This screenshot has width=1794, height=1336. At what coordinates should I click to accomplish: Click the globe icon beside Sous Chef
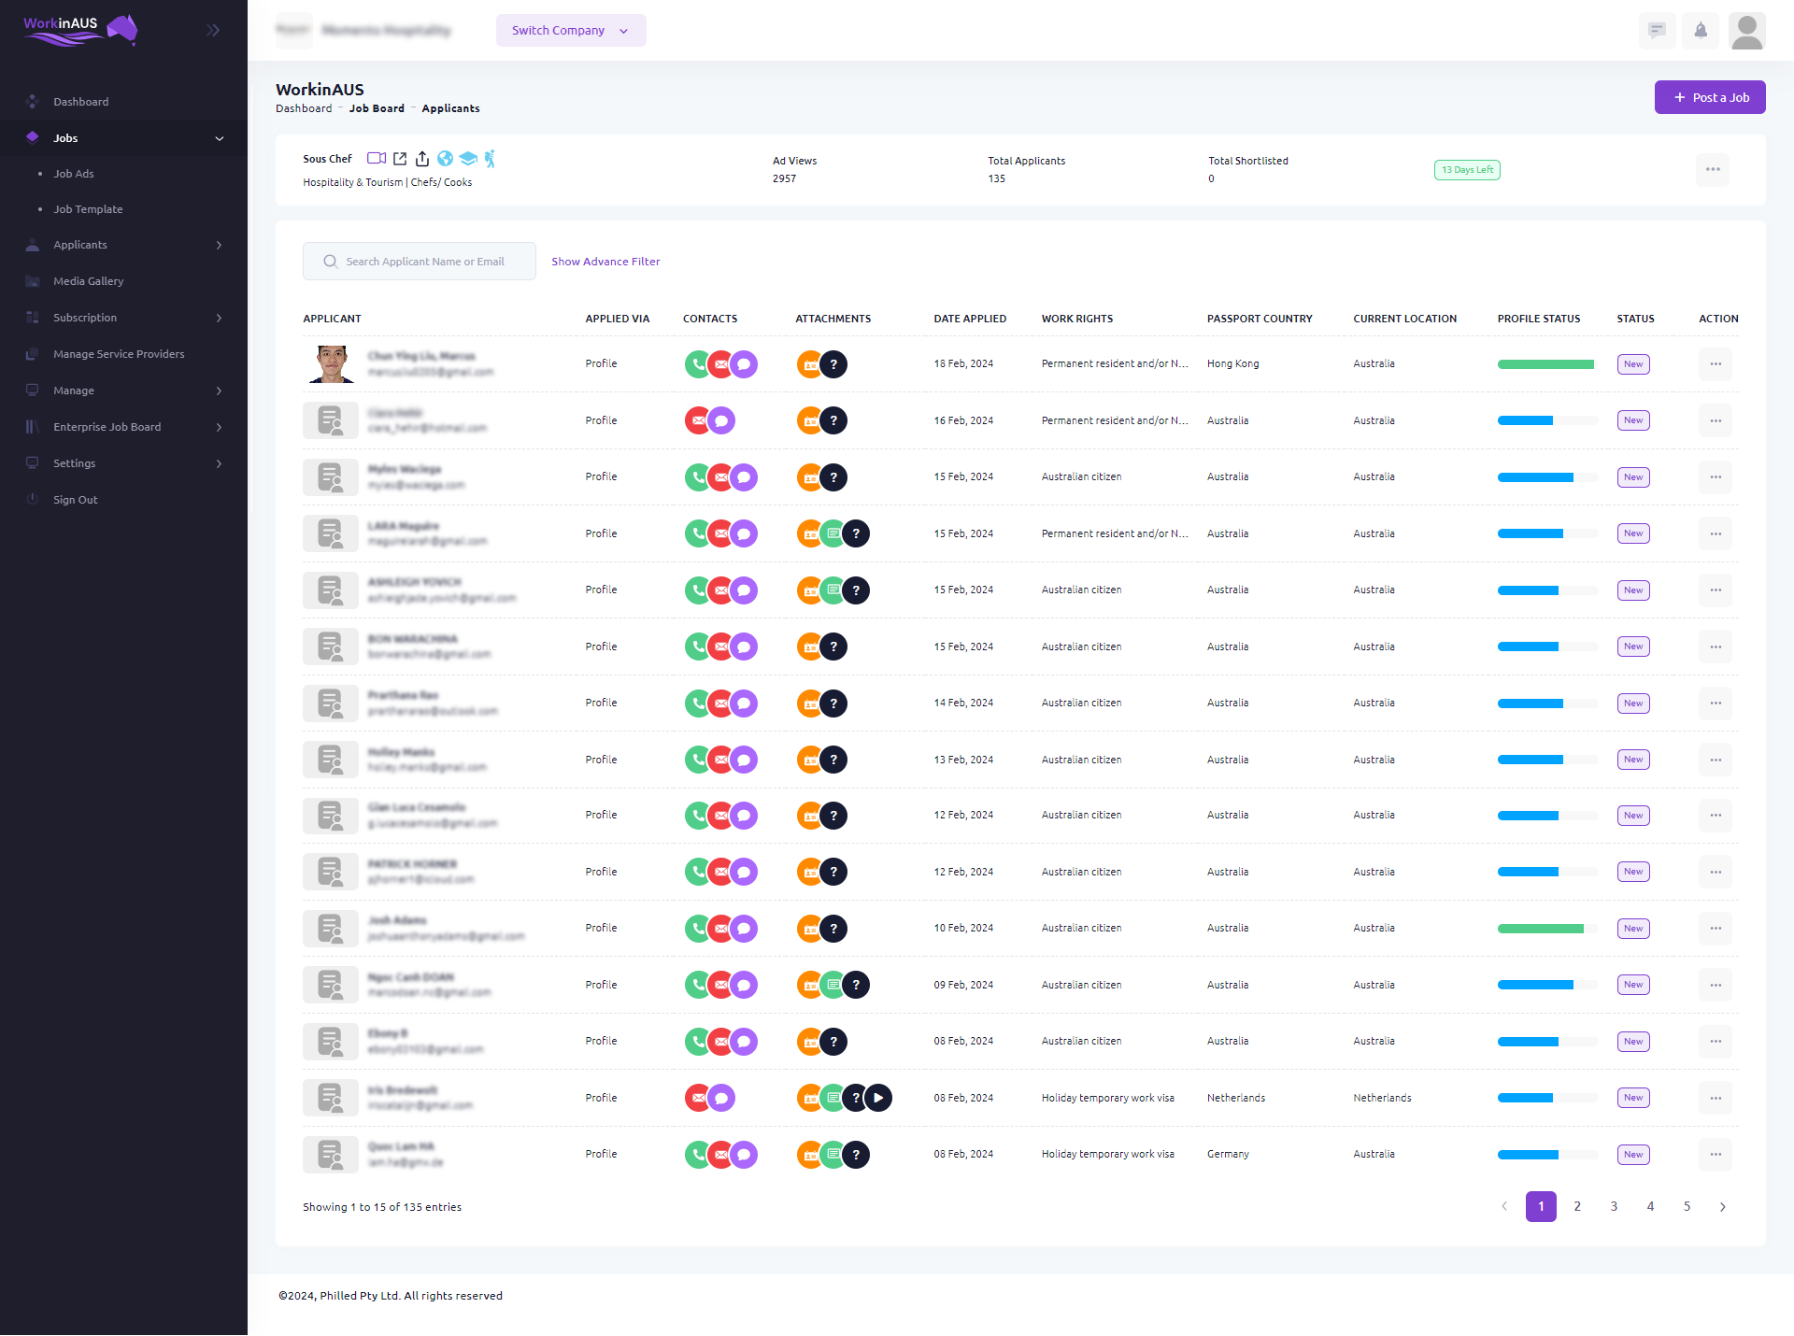click(x=445, y=159)
